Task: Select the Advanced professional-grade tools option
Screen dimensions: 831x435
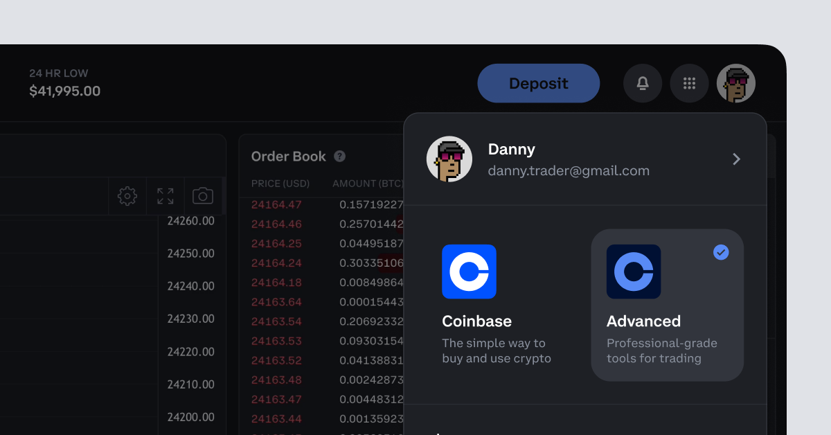Action: [x=667, y=305]
